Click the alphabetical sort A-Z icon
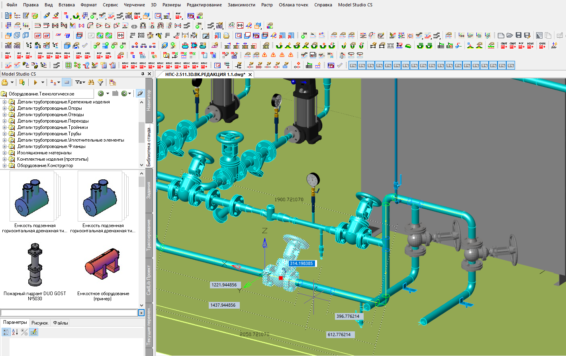The height and width of the screenshot is (356, 566). pyautogui.click(x=15, y=332)
